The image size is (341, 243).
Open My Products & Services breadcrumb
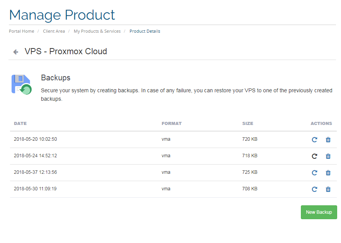pyautogui.click(x=97, y=31)
